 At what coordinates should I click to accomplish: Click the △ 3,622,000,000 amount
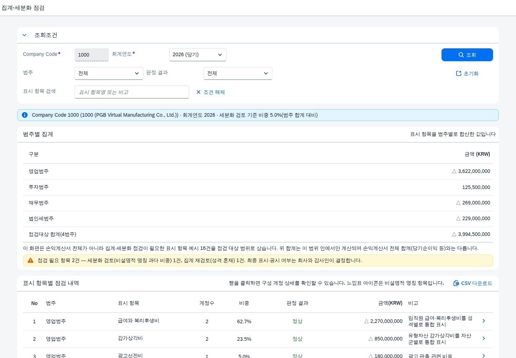point(471,171)
